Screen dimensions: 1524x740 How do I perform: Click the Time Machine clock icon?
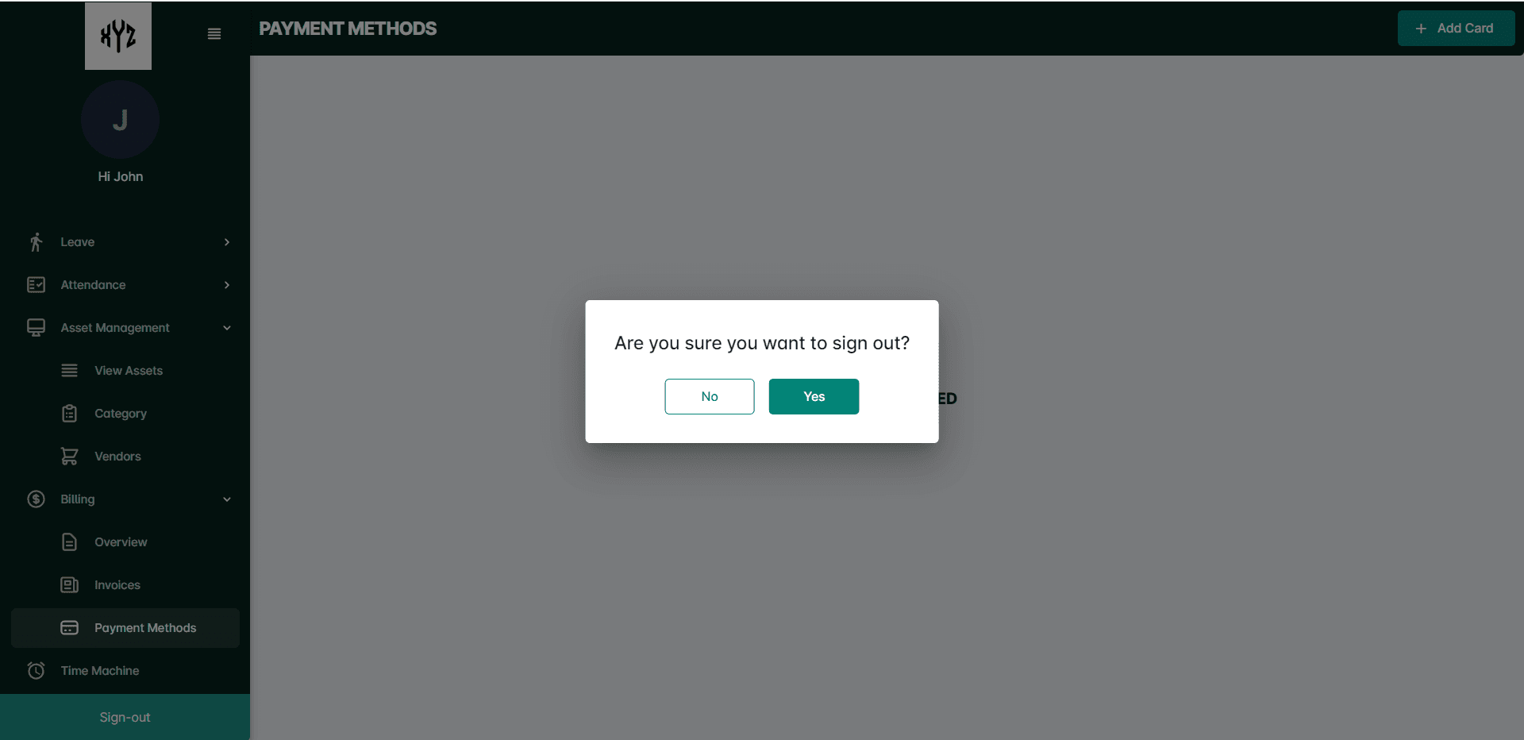click(36, 671)
